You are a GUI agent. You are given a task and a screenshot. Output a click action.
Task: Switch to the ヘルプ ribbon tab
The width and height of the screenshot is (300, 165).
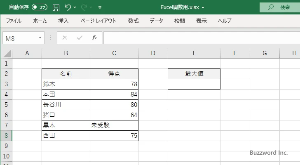[x=225, y=21]
